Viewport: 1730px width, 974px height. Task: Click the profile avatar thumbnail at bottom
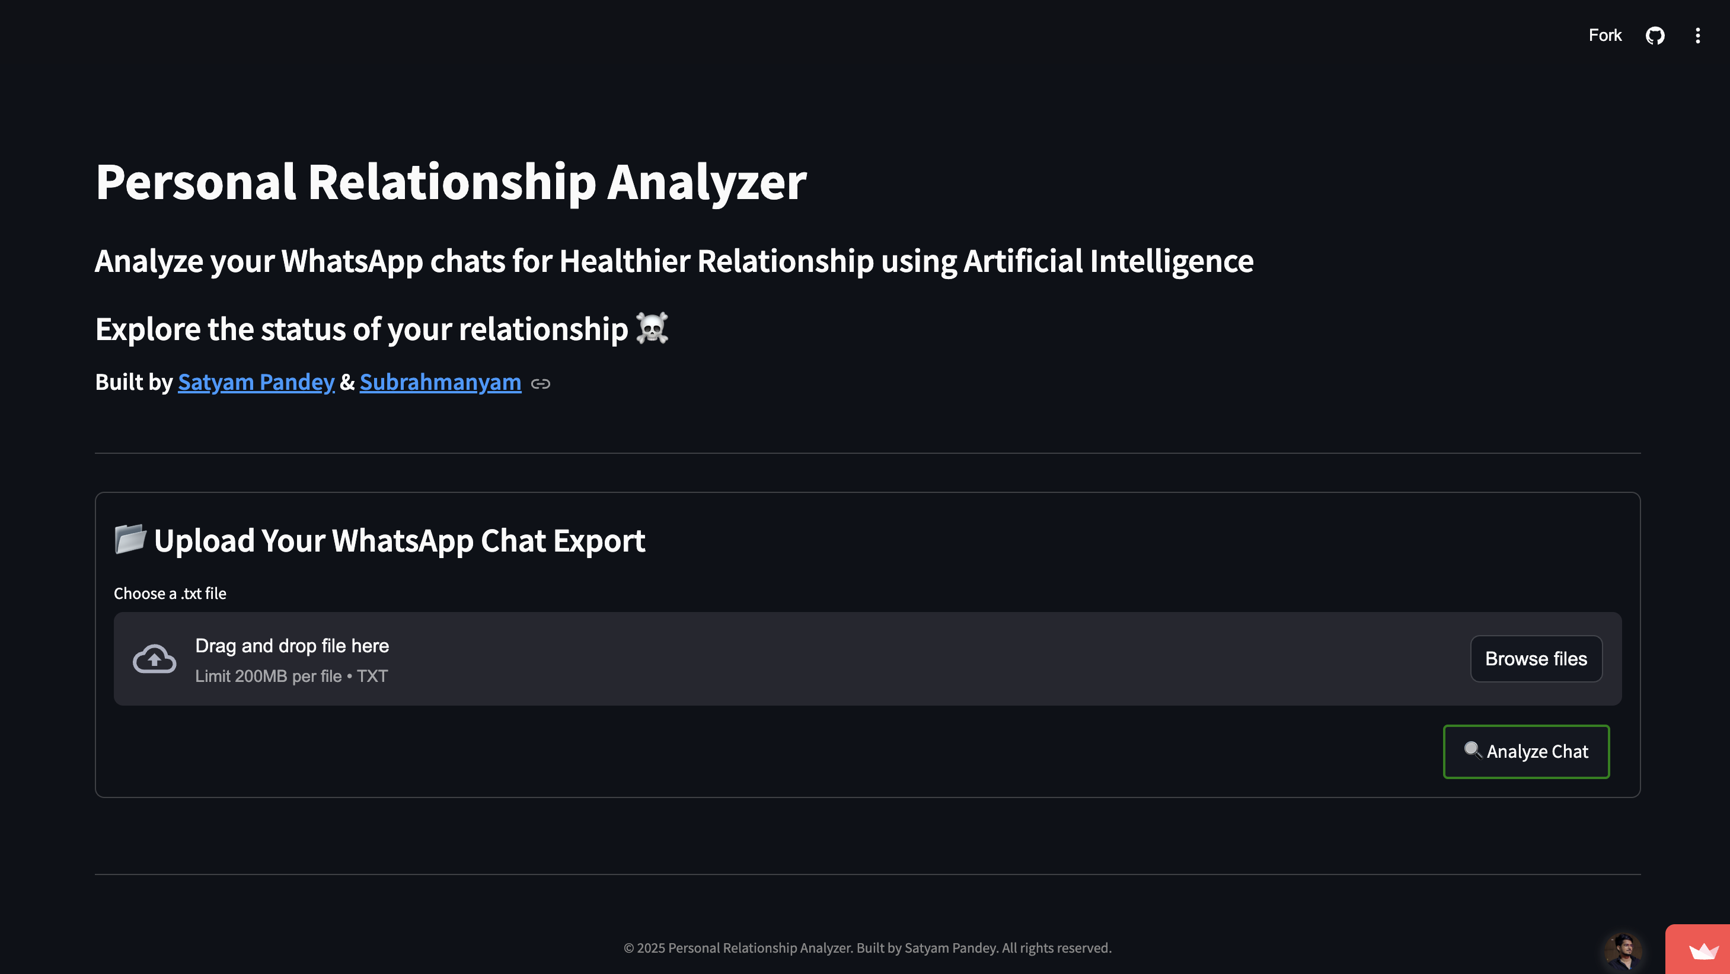[1623, 951]
